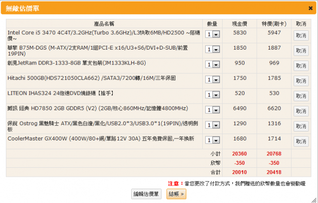318x203 pixels.
Task: Click card price 5947
Action: click(x=274, y=33)
